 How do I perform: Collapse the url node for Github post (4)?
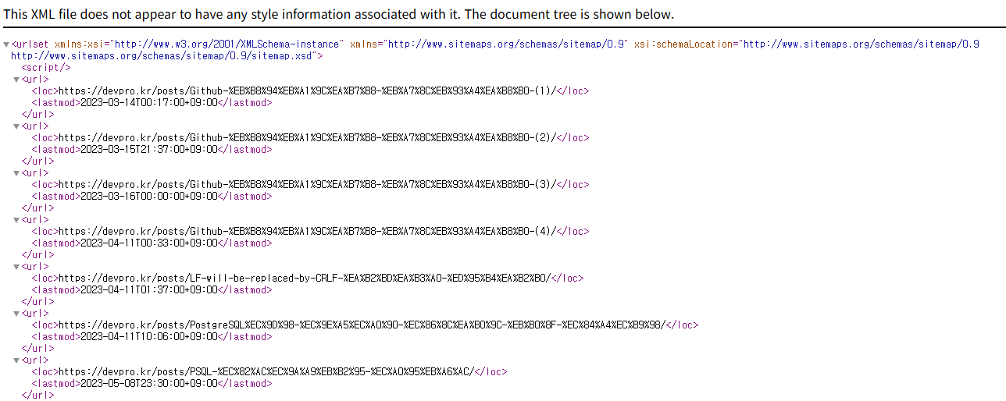(16, 220)
